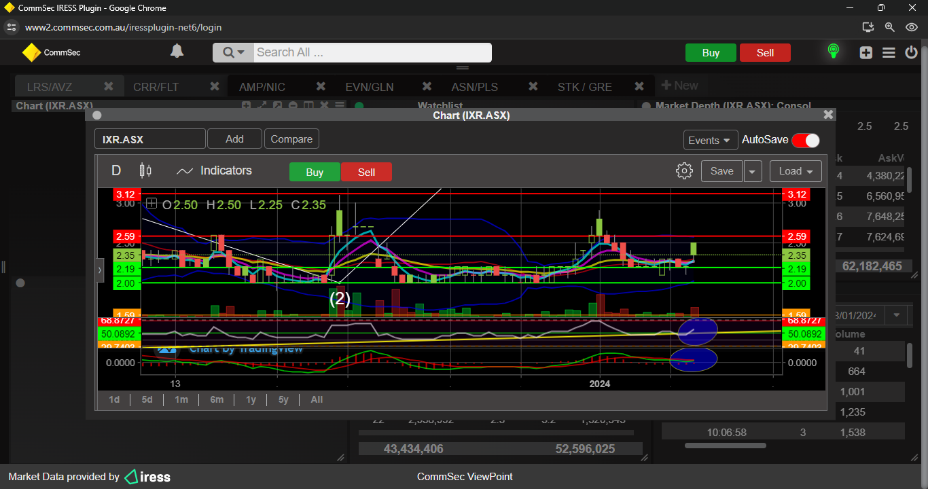Switch to the ASN/PLS tab
The height and width of the screenshot is (489, 928).
[475, 87]
